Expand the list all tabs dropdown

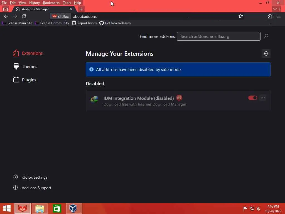point(277,9)
